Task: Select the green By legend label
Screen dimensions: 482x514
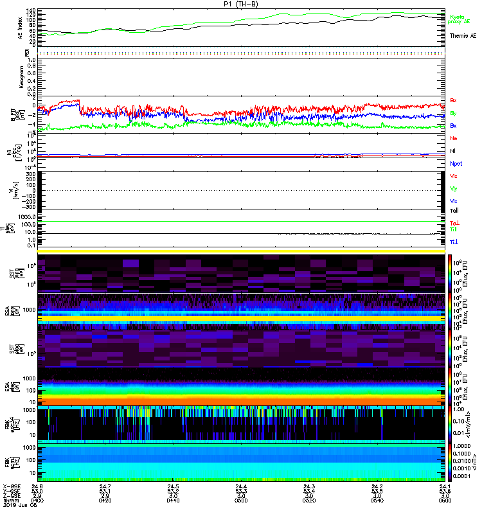Action: 453,114
